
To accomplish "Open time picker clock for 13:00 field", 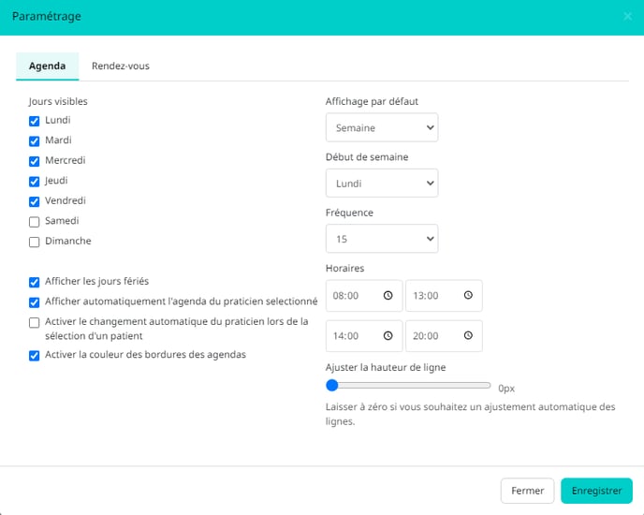I will tap(468, 295).
